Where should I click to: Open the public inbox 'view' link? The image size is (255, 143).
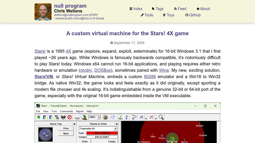(x=100, y=18)
